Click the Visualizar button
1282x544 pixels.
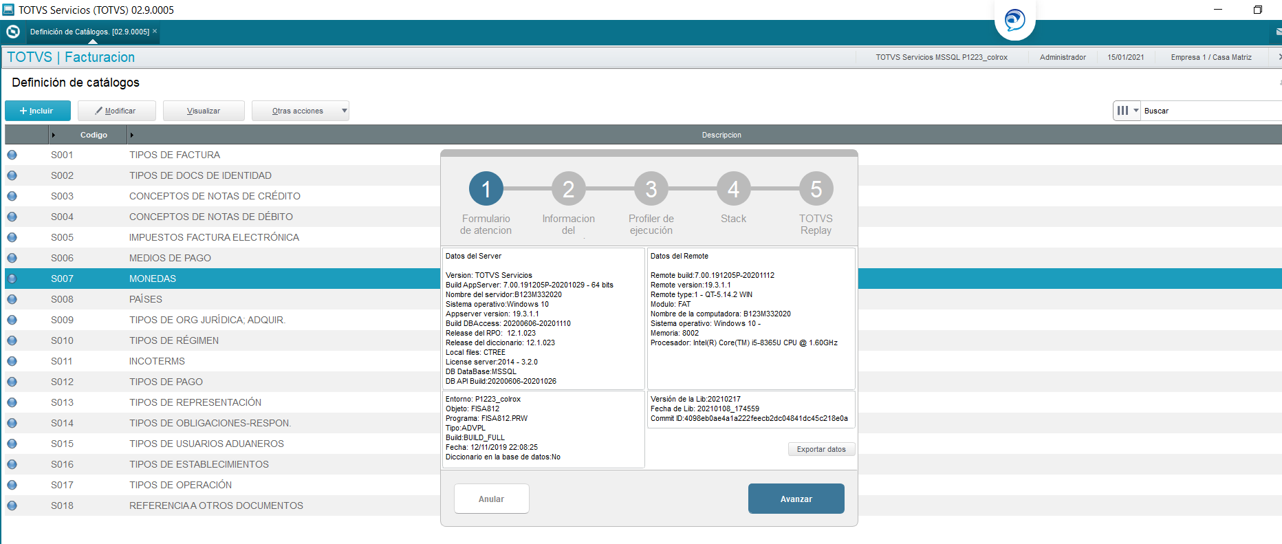pyautogui.click(x=204, y=111)
